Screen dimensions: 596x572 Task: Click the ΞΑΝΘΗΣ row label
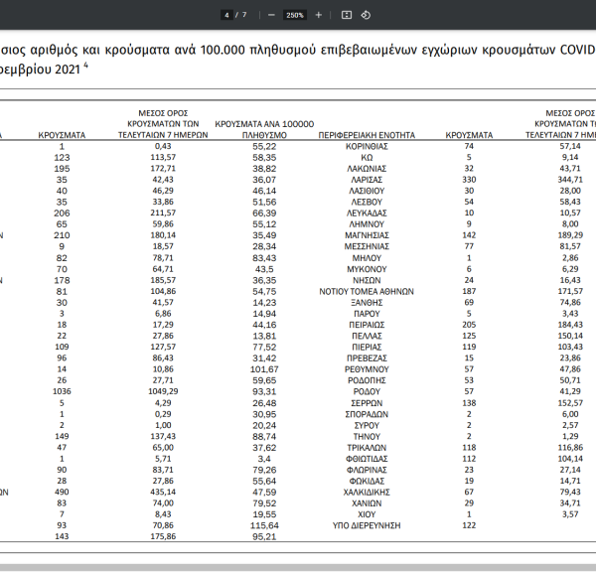(x=367, y=303)
